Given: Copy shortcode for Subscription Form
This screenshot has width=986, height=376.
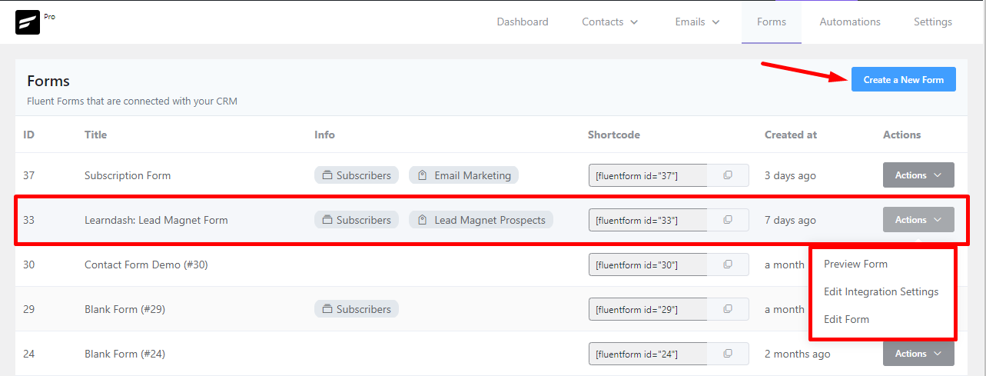Looking at the screenshot, I should point(727,175).
